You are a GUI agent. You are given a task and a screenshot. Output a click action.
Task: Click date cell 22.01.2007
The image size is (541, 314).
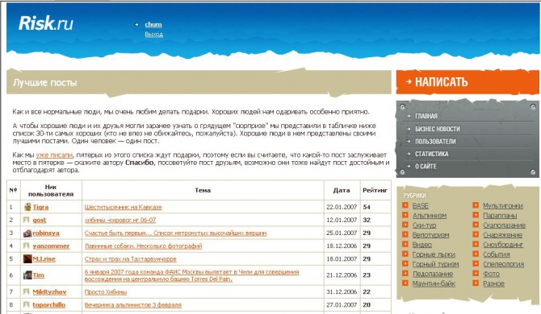[342, 207]
